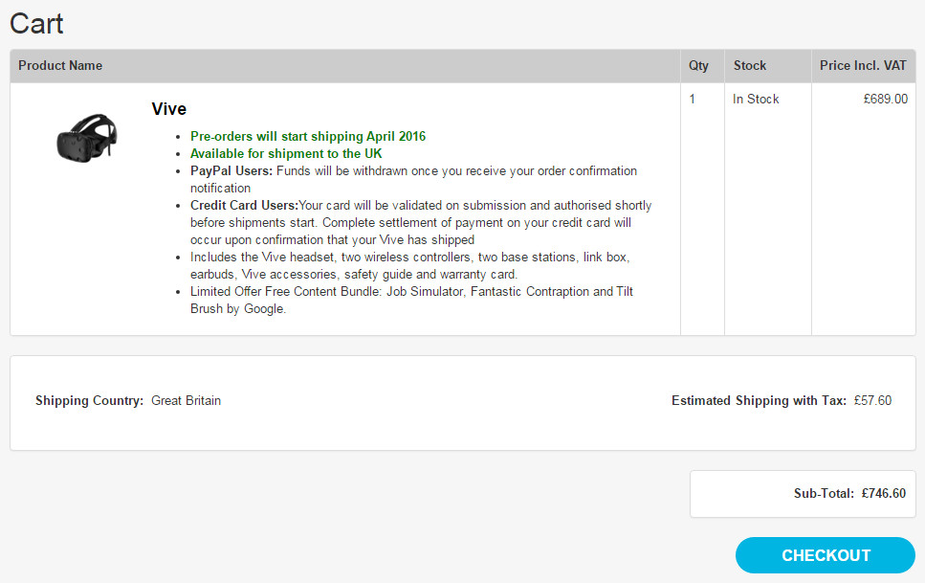Click the Available for shipment to UK line
This screenshot has width=925, height=583.
(x=286, y=153)
